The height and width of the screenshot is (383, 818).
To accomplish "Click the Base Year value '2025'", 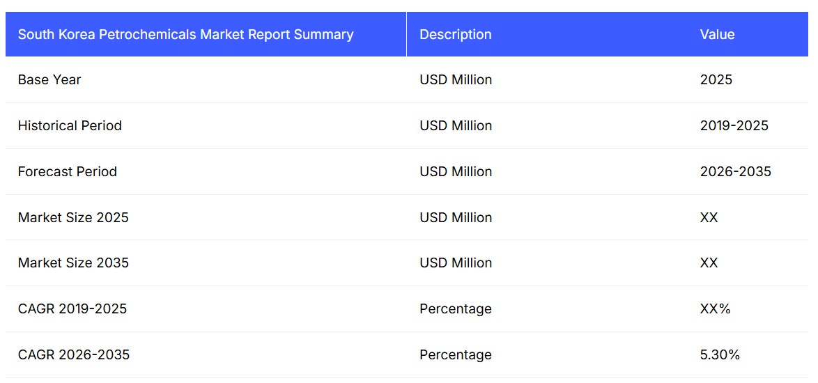I will (x=716, y=80).
